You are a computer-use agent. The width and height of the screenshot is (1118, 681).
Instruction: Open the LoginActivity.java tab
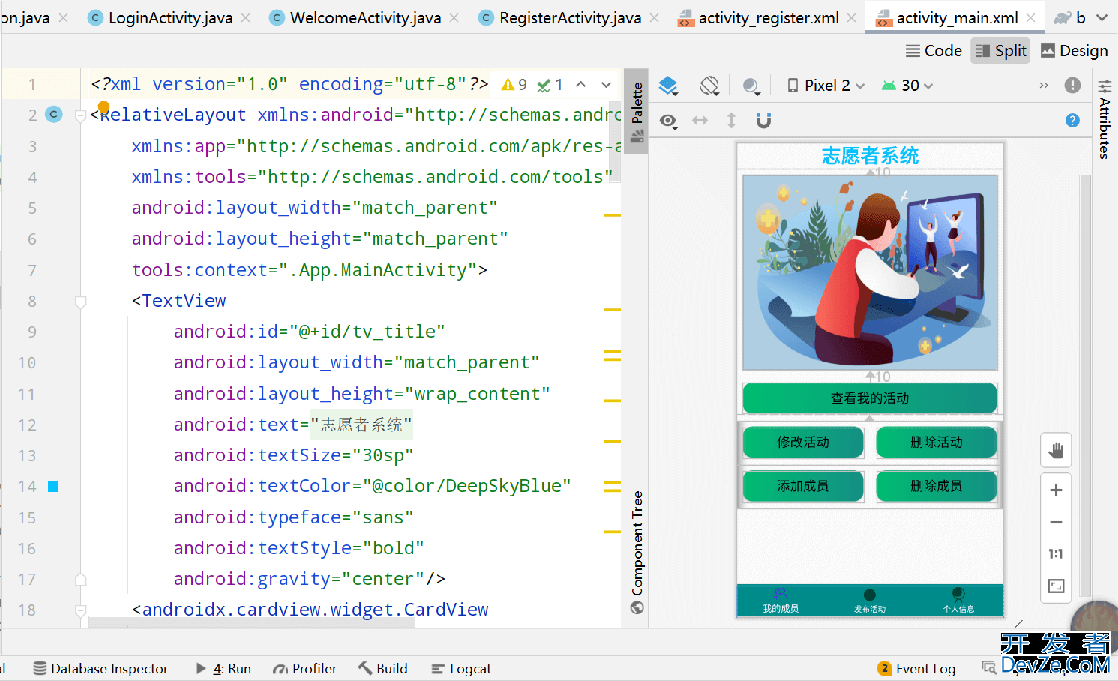[x=160, y=17]
